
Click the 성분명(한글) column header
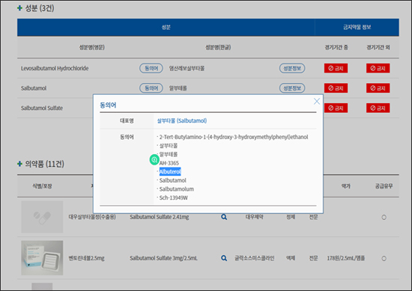click(x=218, y=47)
